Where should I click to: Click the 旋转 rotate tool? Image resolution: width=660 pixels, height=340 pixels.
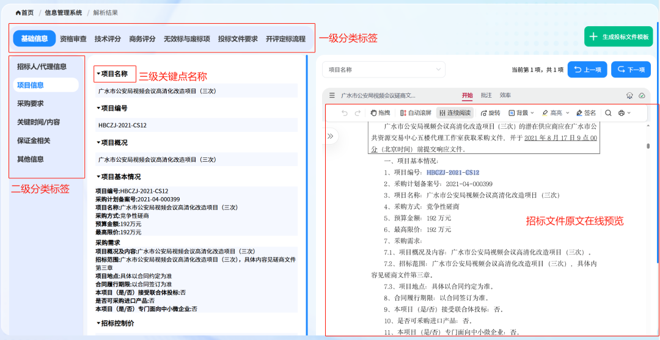pos(490,113)
